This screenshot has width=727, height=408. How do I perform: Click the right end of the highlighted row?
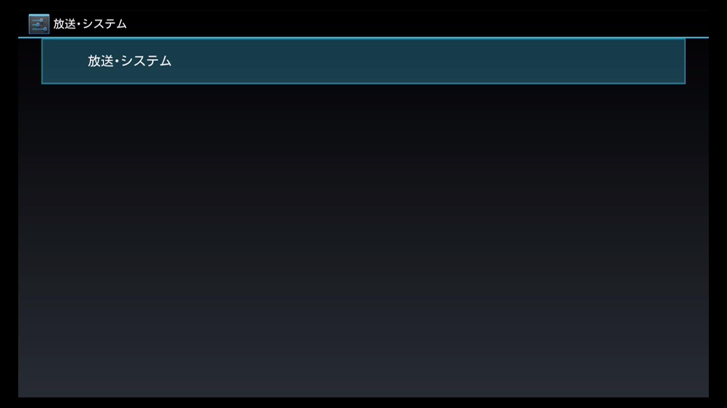tap(644, 61)
